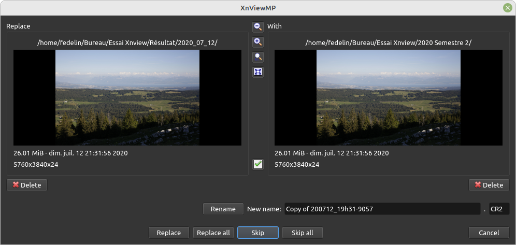Image resolution: width=516 pixels, height=245 pixels.
Task: Click the Skip button
Action: coord(258,233)
